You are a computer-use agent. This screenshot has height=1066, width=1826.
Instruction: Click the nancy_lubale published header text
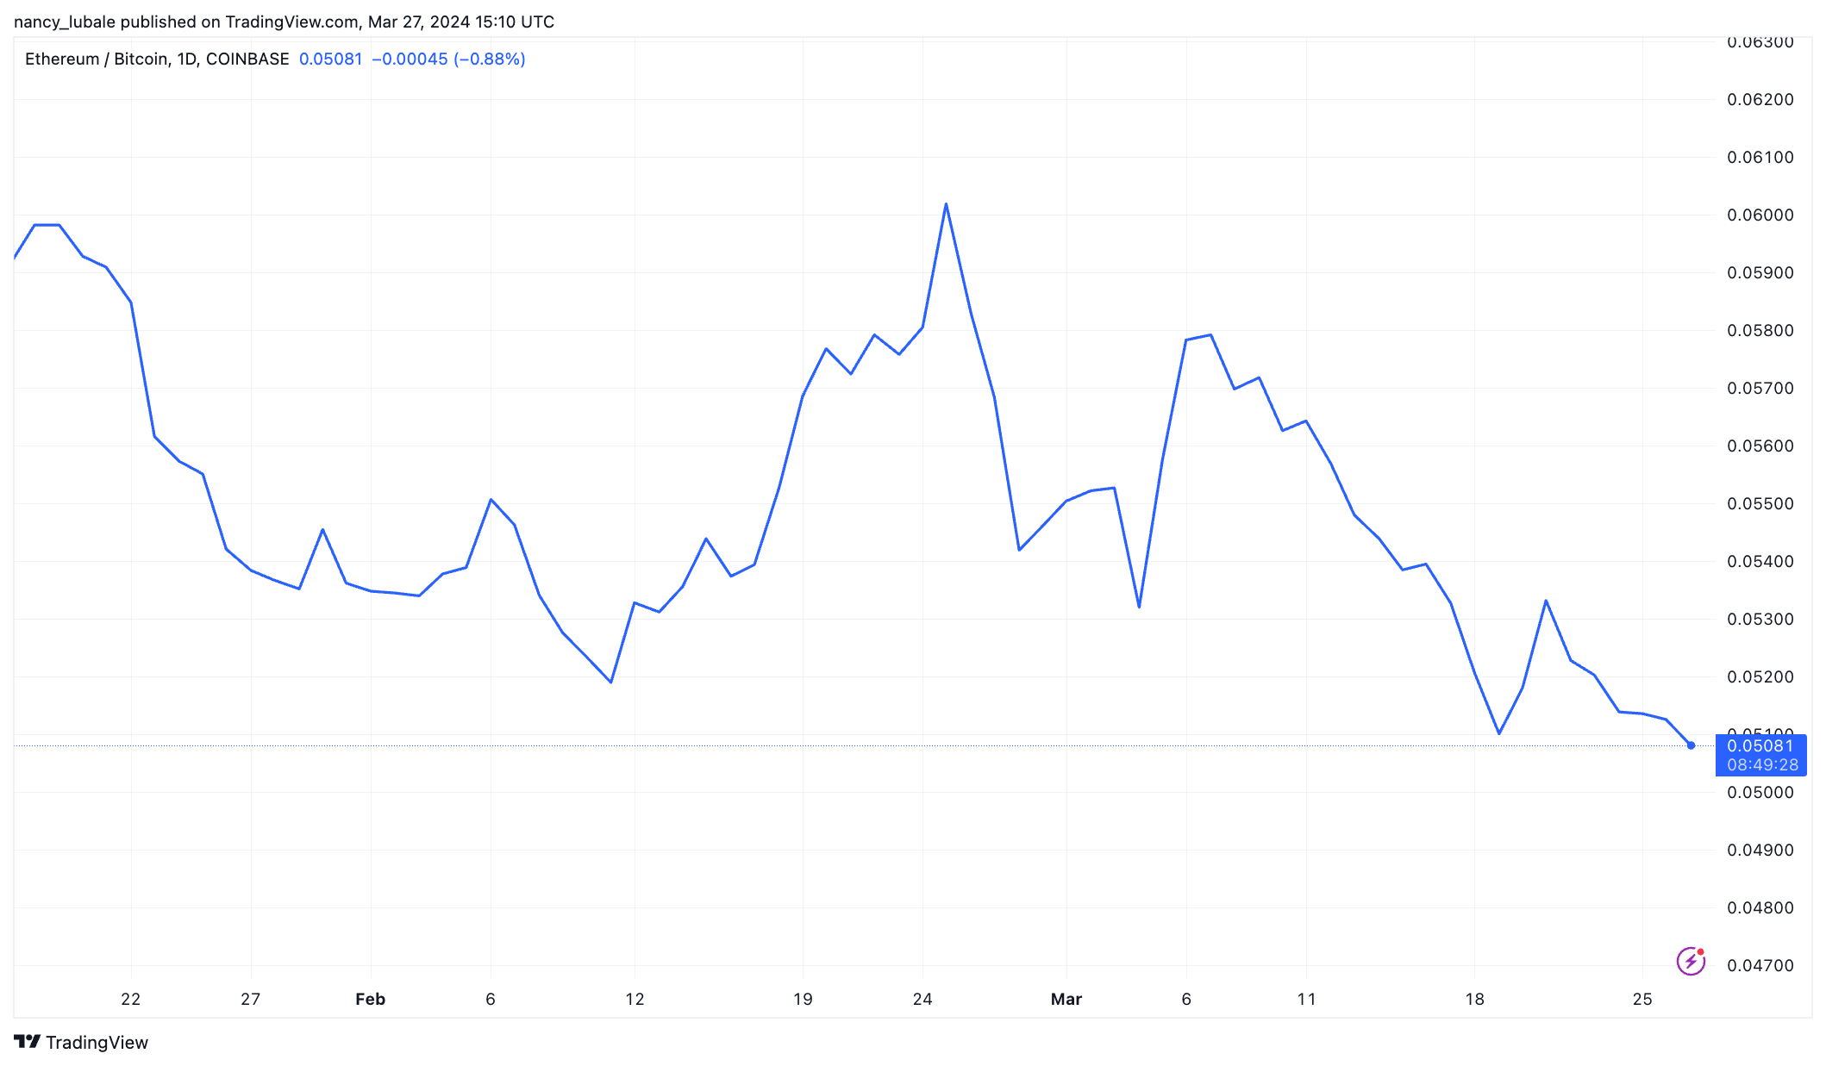pyautogui.click(x=284, y=22)
